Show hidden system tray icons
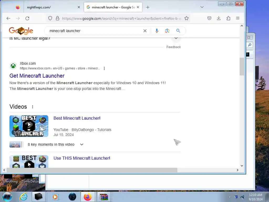Viewport: 269px width, 202px height. pyautogui.click(x=230, y=197)
